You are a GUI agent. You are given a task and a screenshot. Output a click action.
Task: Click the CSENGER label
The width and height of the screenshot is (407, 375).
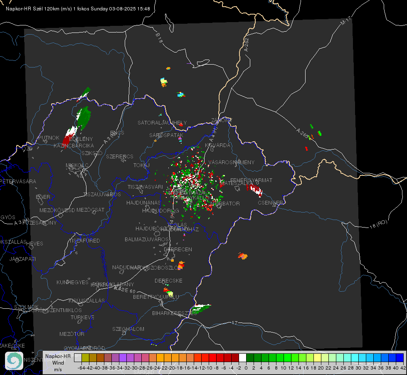(x=270, y=203)
